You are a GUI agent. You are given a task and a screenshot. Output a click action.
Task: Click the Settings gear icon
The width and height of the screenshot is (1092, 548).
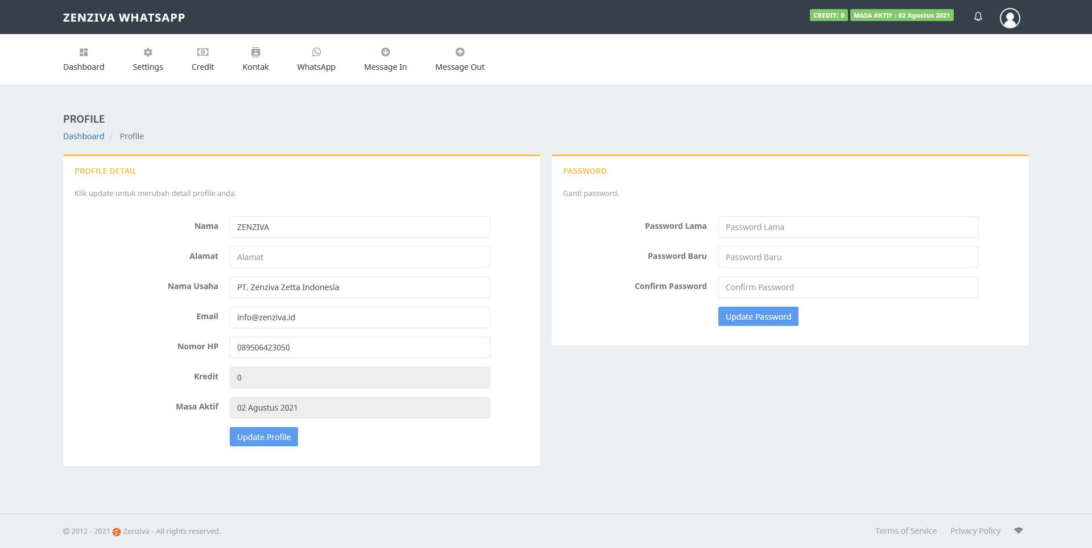click(148, 52)
